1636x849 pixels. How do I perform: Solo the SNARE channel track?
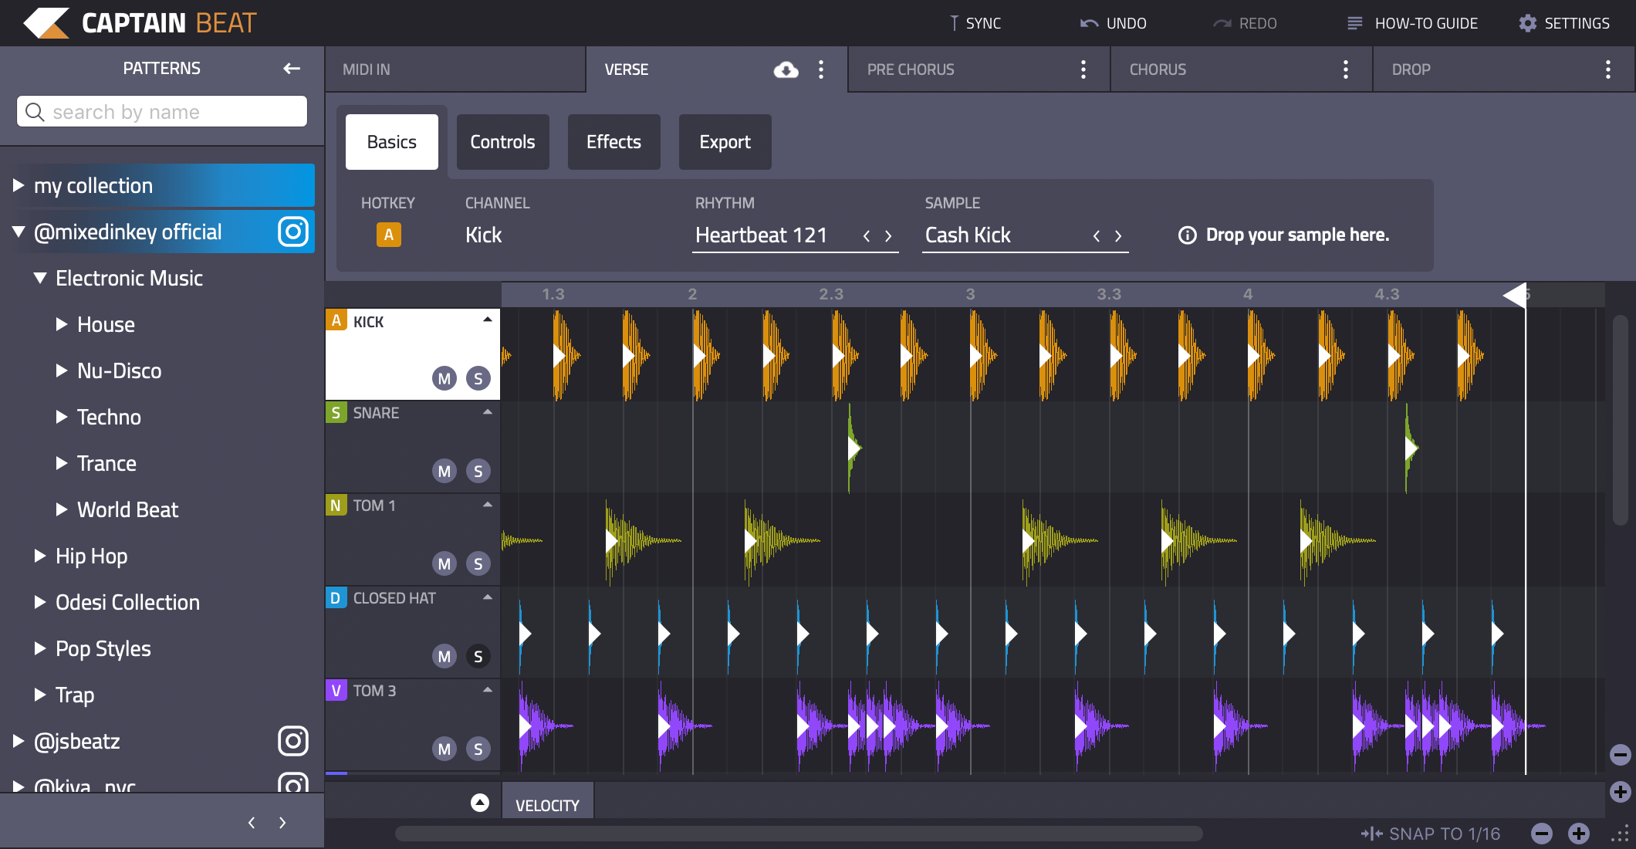[x=478, y=469]
